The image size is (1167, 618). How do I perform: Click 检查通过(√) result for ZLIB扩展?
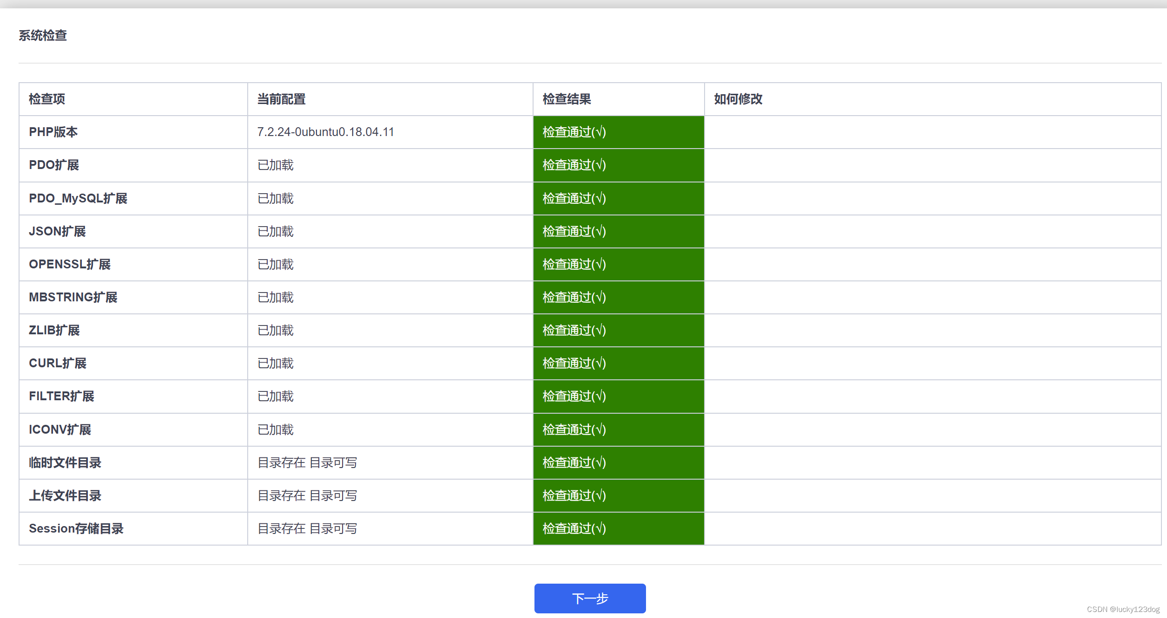[x=619, y=330]
